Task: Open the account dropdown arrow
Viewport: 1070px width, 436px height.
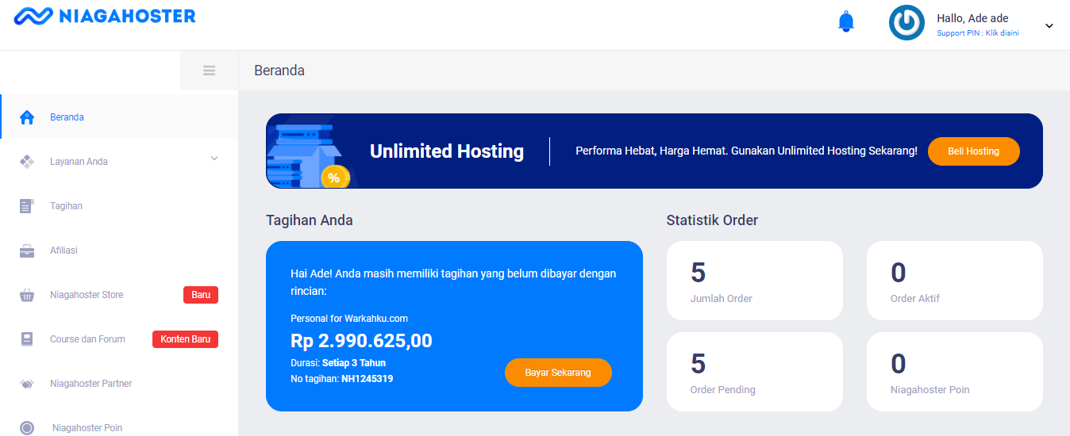Action: point(1049,25)
